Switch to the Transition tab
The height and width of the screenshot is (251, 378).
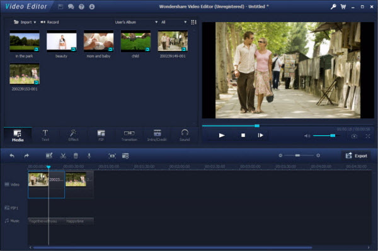(x=129, y=135)
